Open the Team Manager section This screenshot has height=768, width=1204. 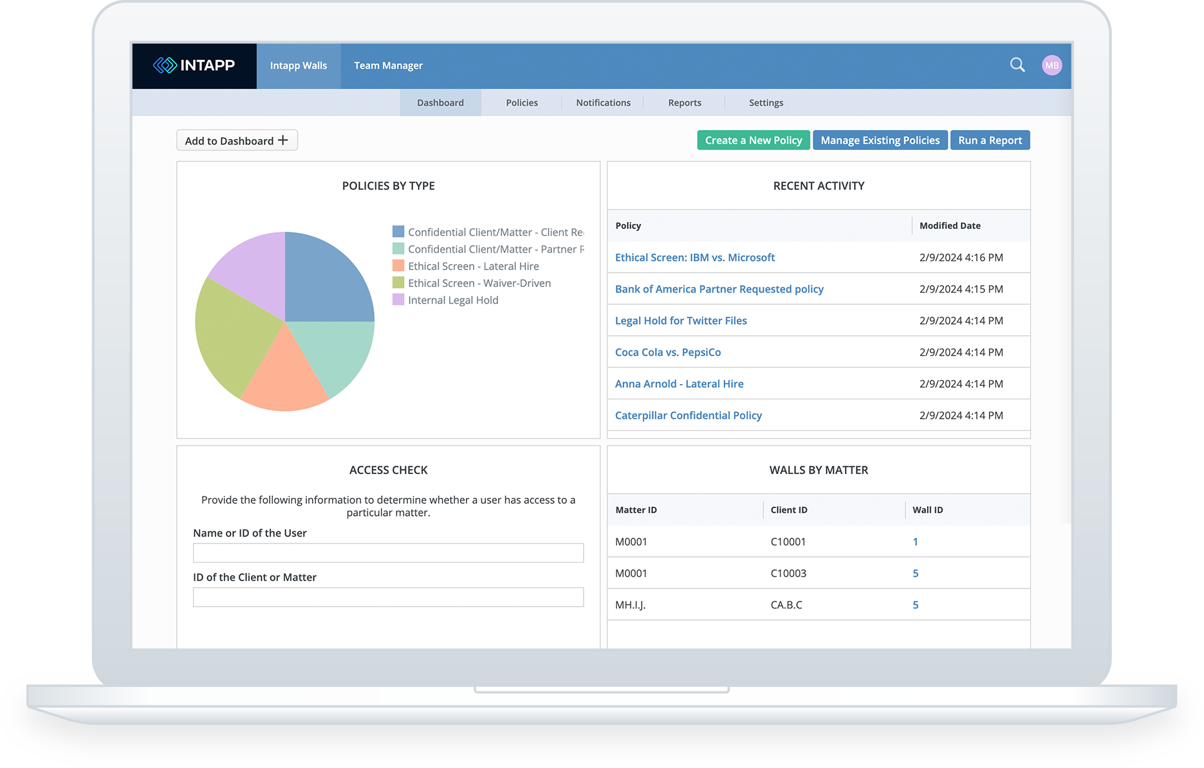(x=388, y=65)
